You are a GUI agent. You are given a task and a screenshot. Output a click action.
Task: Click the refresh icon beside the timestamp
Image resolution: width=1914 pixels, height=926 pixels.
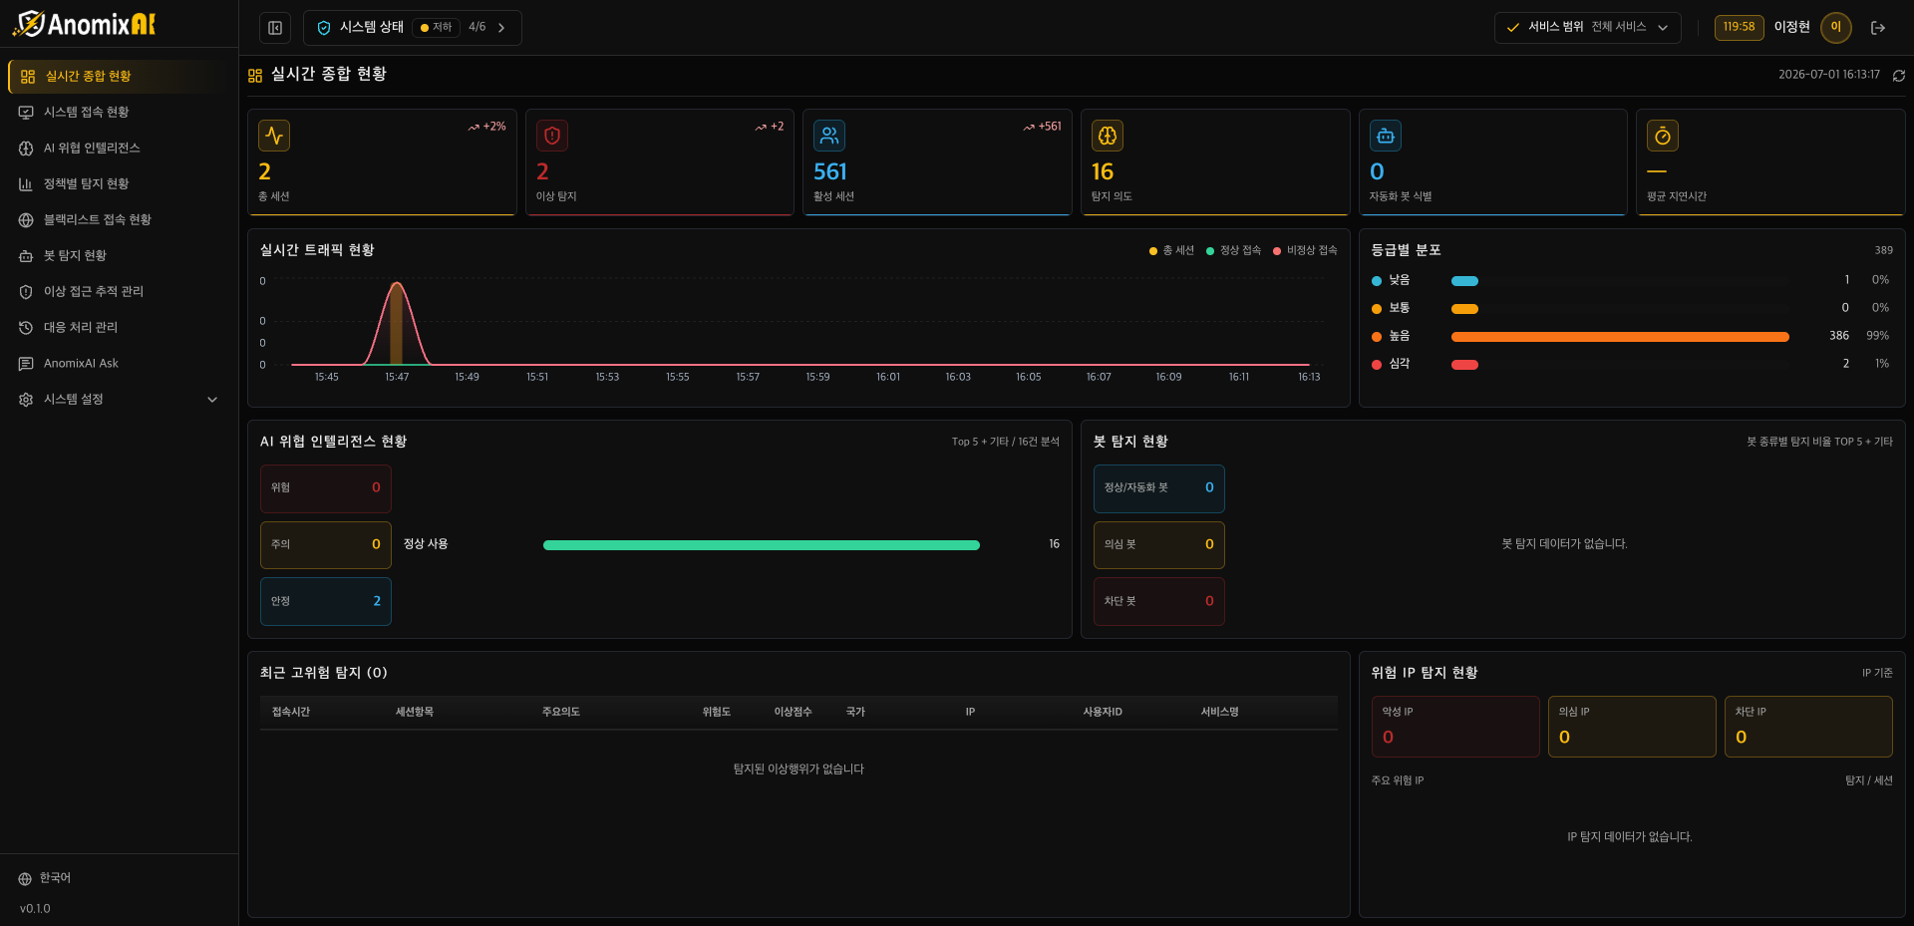(1899, 76)
